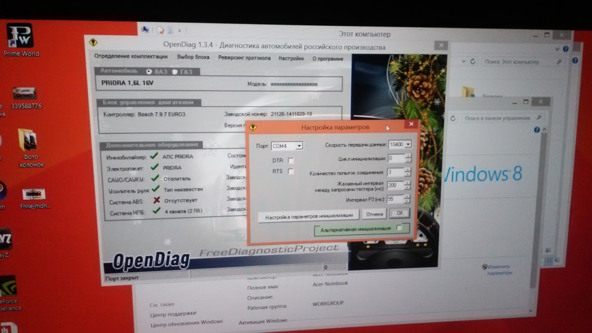Open the folder icon in Этот компьютер window
Image resolution: width=592 pixels, height=333 pixels.
pos(469,91)
